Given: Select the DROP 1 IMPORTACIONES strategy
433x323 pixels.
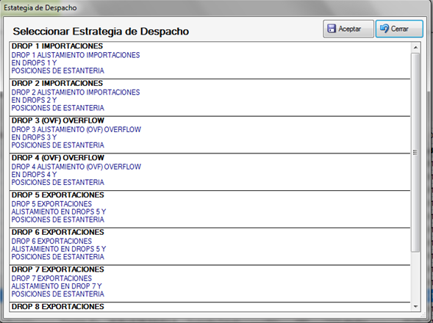Looking at the screenshot, I should click(x=210, y=60).
